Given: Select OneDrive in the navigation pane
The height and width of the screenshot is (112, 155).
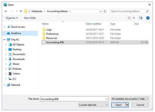Looking at the screenshot, I should pos(20,33).
